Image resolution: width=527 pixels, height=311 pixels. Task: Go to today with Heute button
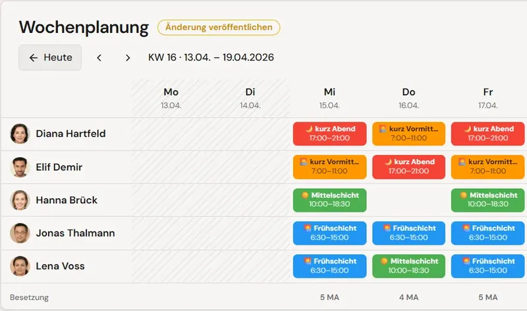point(50,57)
